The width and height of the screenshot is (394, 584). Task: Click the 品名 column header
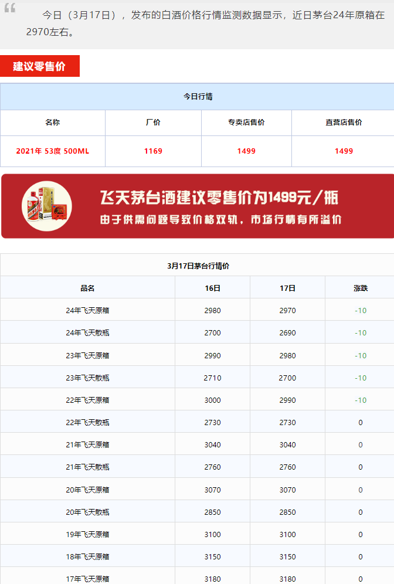[87, 288]
